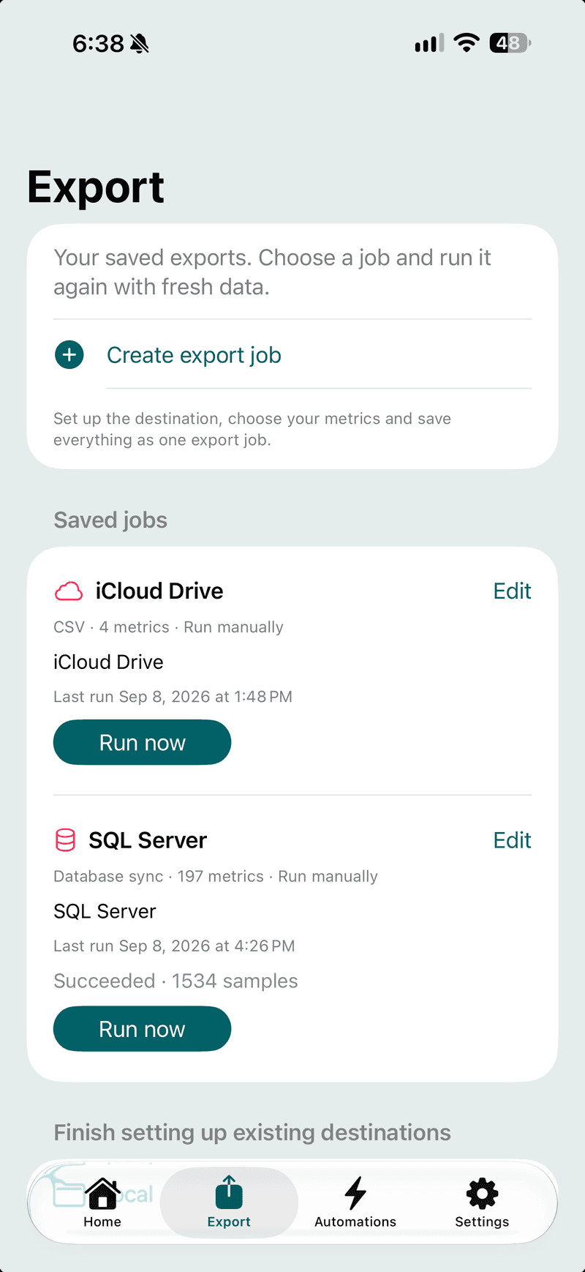Tap 'Finish setting up existing destinations' header
585x1272 pixels.
(252, 1132)
